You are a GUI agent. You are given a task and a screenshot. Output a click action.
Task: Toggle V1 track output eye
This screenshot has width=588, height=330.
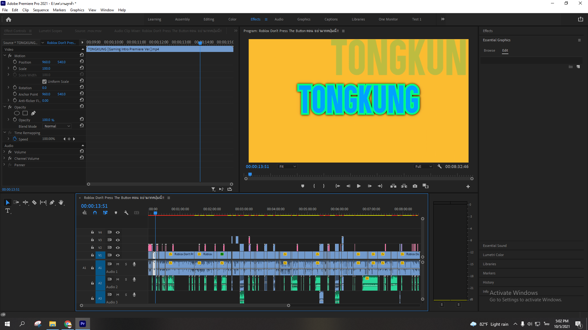[x=118, y=255]
